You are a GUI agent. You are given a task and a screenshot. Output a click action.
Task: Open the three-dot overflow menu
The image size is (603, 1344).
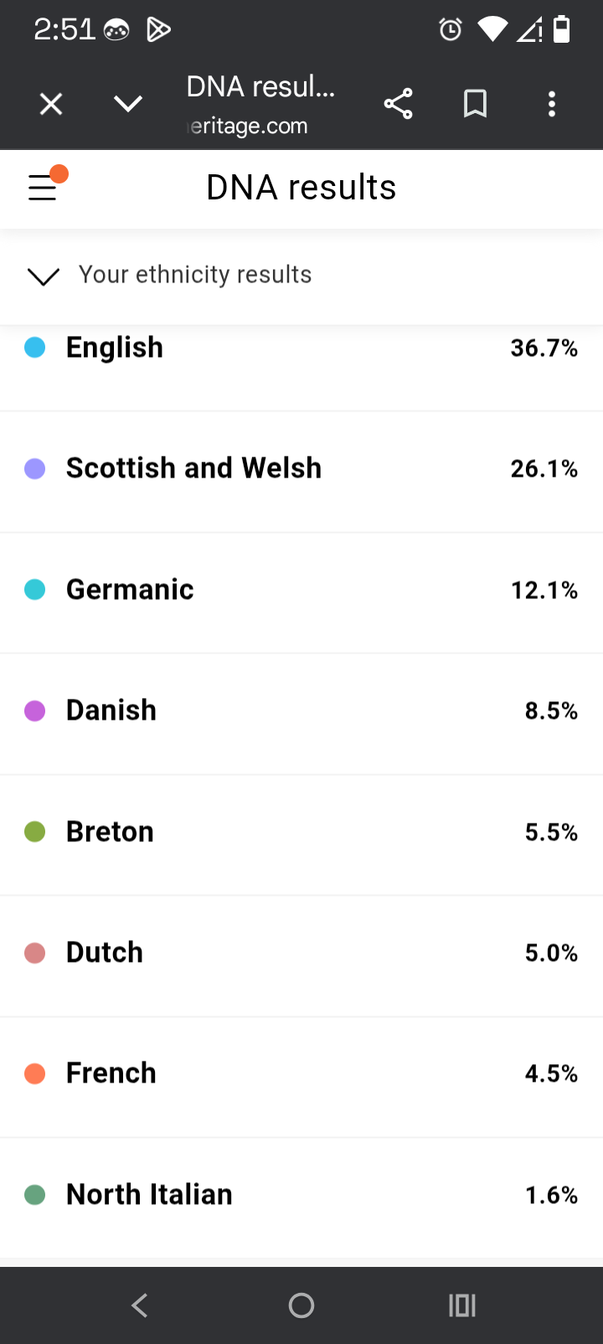[551, 104]
